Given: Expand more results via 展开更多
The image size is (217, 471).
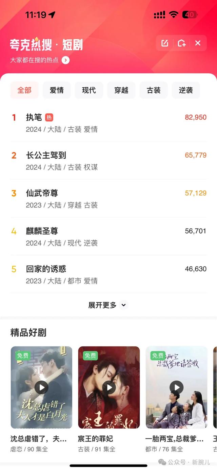Looking at the screenshot, I should 103,305.
